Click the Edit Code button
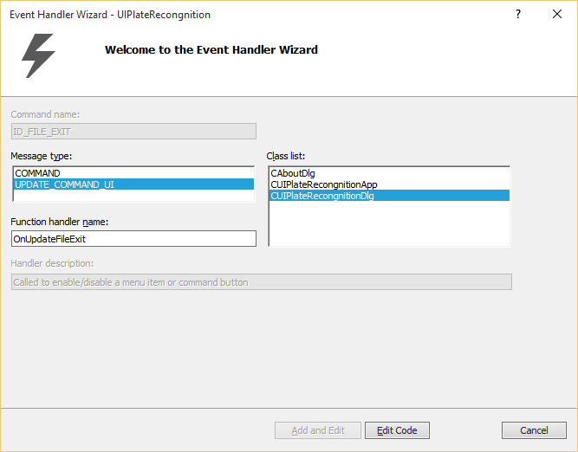This screenshot has height=452, width=578. click(x=397, y=430)
